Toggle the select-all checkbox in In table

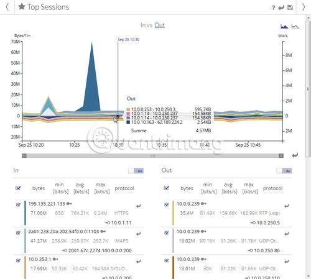[18, 188]
